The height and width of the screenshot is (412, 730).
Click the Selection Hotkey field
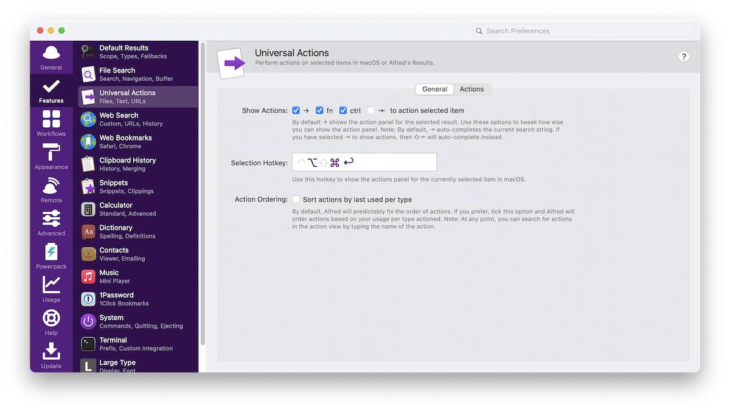(364, 162)
